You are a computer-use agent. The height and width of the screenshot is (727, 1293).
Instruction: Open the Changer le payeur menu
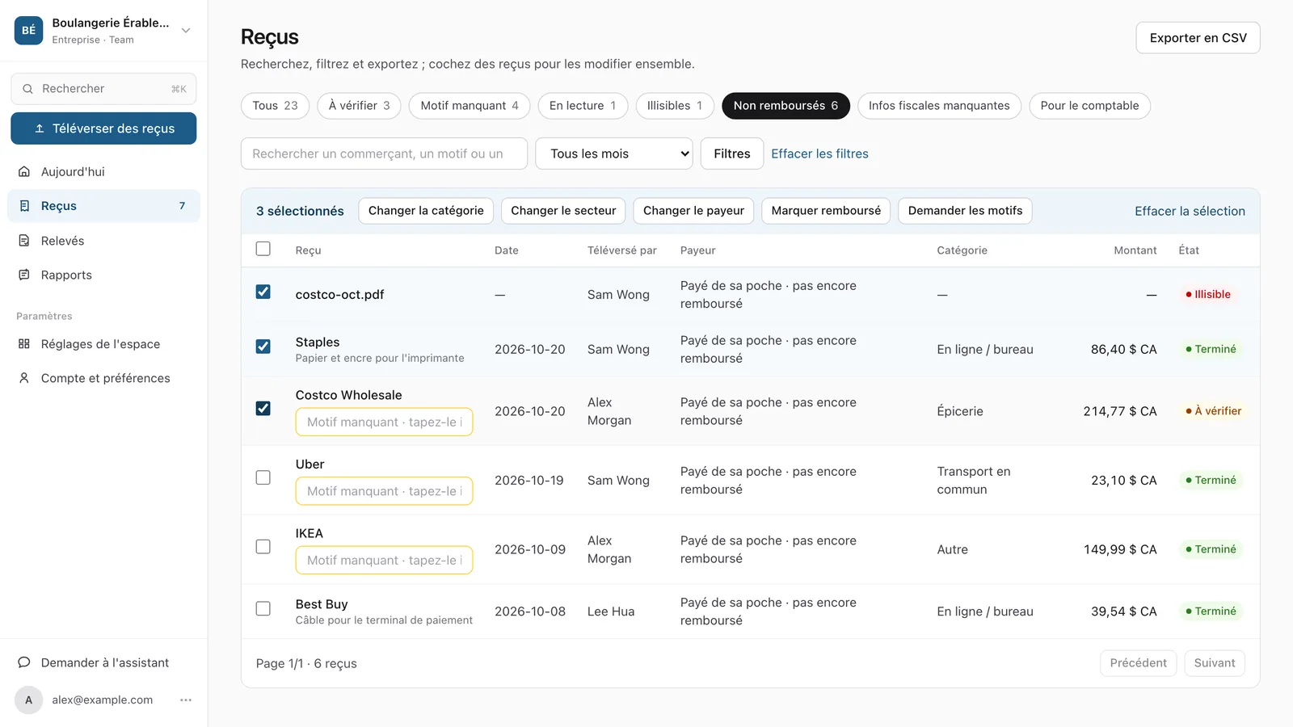pyautogui.click(x=693, y=211)
